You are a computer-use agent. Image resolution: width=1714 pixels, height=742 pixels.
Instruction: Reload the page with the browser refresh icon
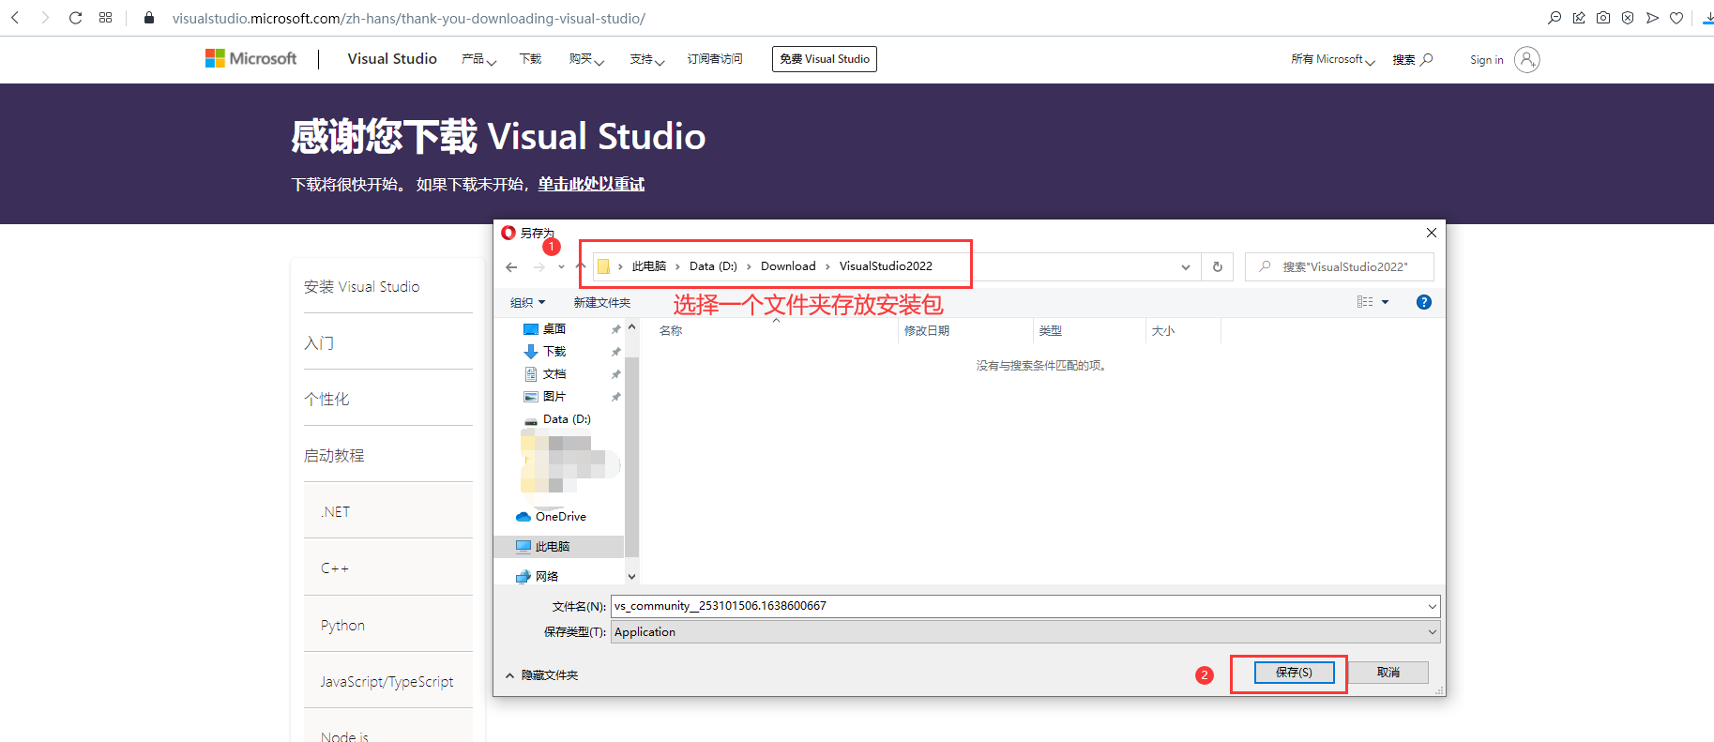(76, 18)
